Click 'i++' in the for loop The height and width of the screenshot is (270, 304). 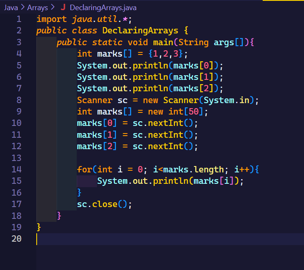point(242,169)
